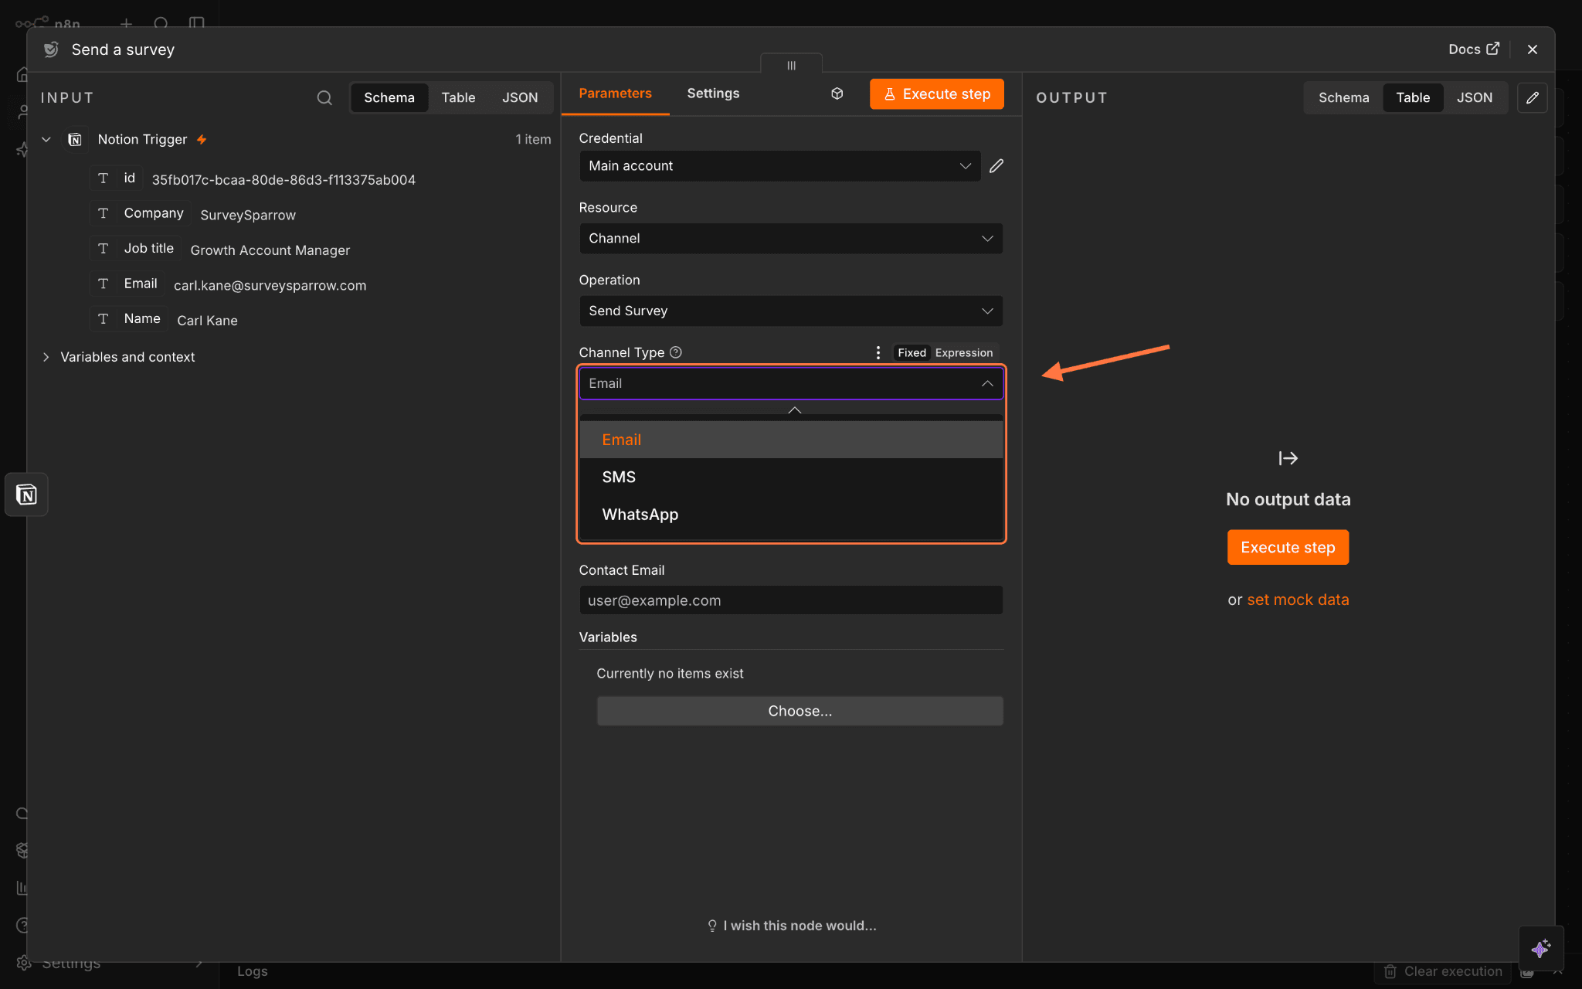Set Channel Type mode to Expression
Viewport: 1582px width, 989px height.
[964, 353]
